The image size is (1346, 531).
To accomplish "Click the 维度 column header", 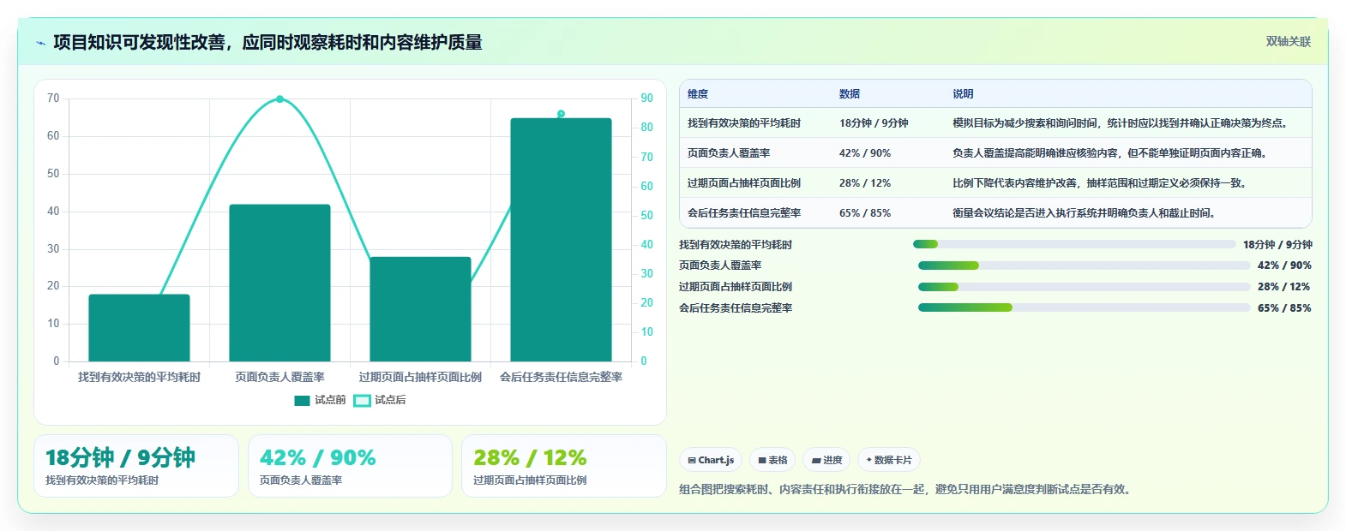I will tap(698, 94).
